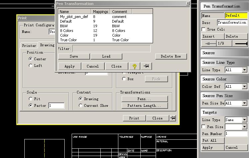Switch to Printer tab in Print dialog
249x158 pixels.
coord(29,46)
